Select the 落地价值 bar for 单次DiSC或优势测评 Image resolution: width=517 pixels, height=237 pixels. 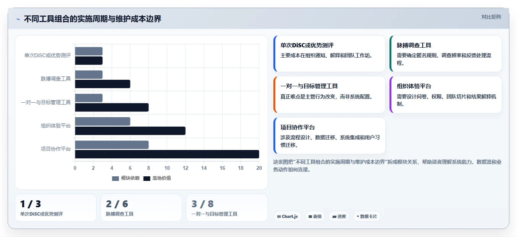click(x=89, y=61)
